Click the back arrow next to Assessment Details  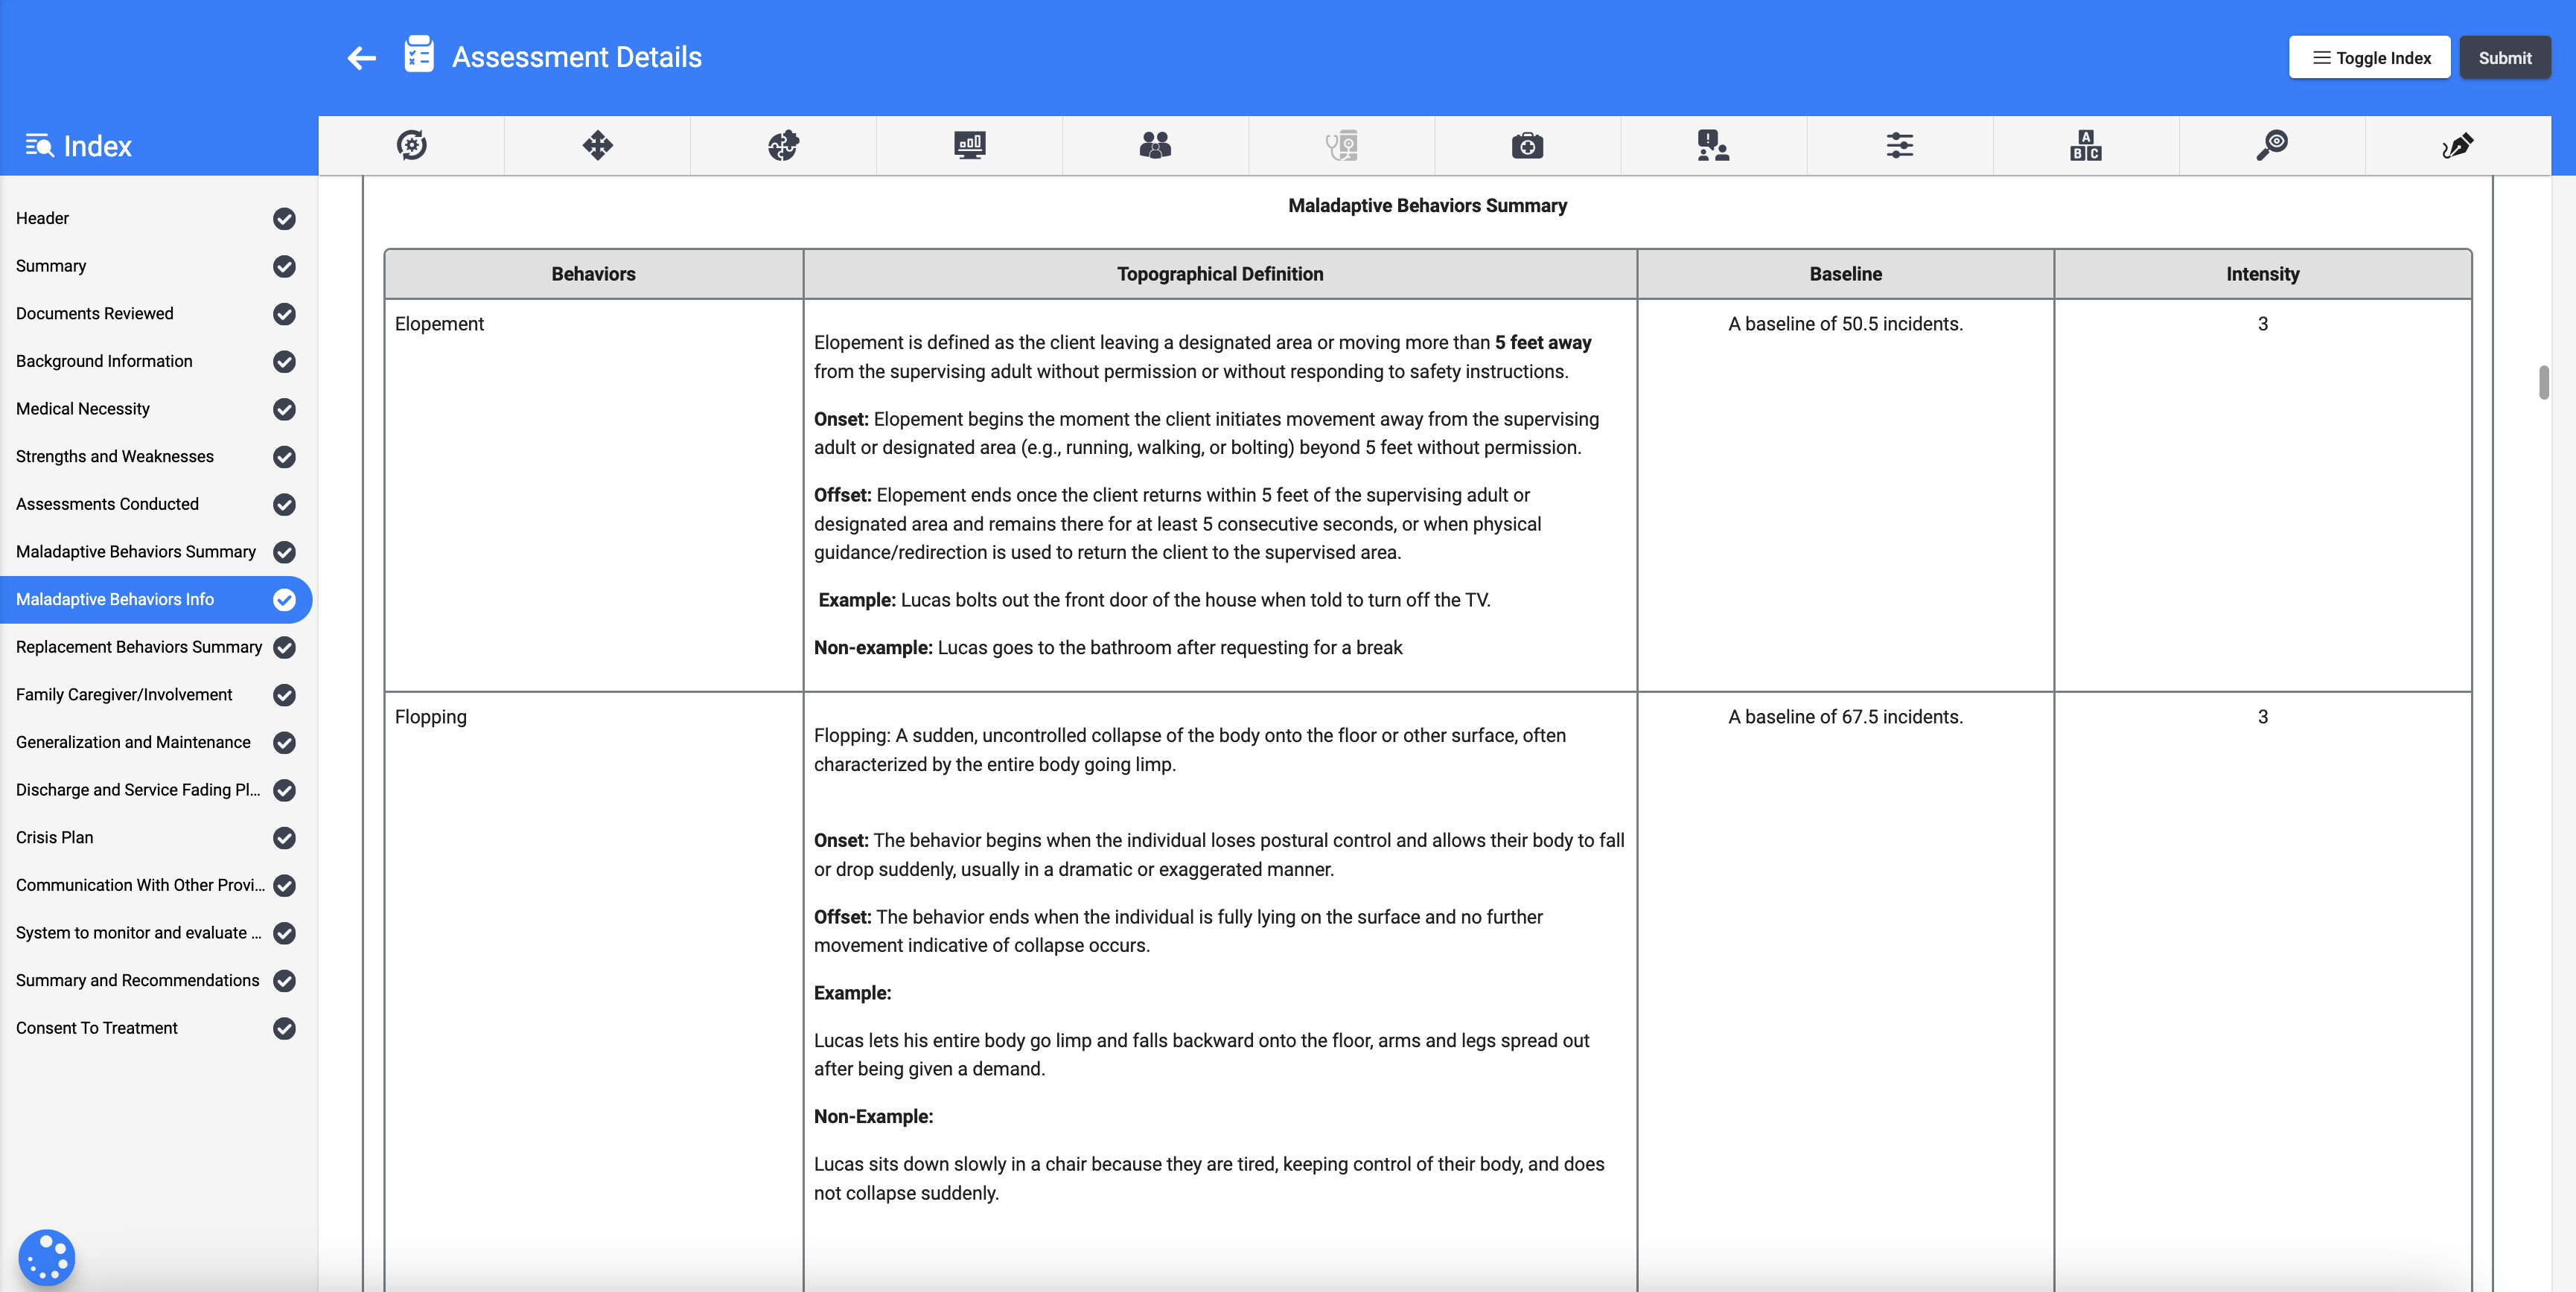pos(361,57)
